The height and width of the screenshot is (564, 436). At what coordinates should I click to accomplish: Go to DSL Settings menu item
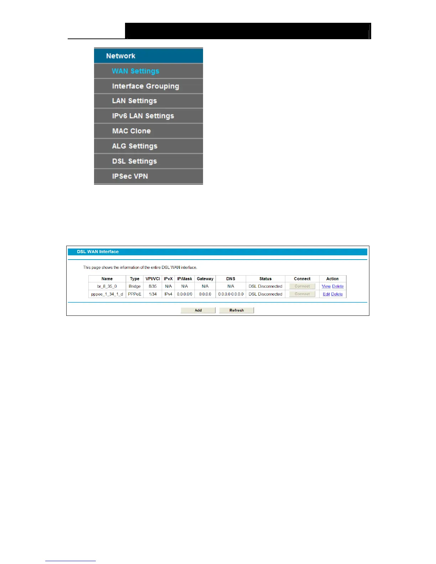[149, 161]
